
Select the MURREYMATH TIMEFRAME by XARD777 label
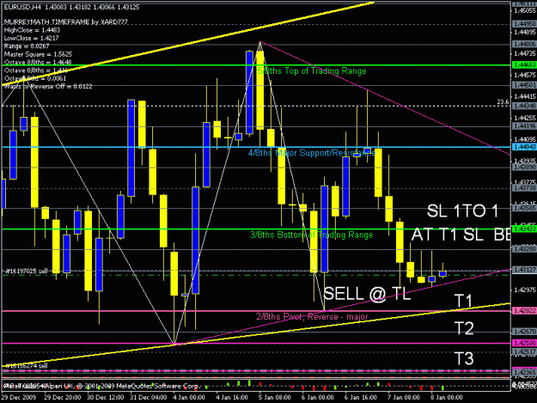66,22
